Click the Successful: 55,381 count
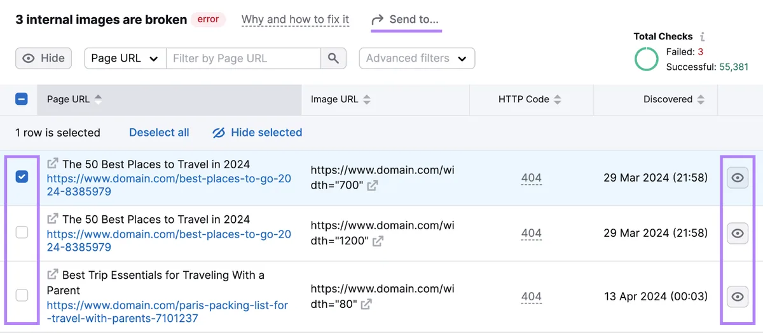 tap(707, 67)
